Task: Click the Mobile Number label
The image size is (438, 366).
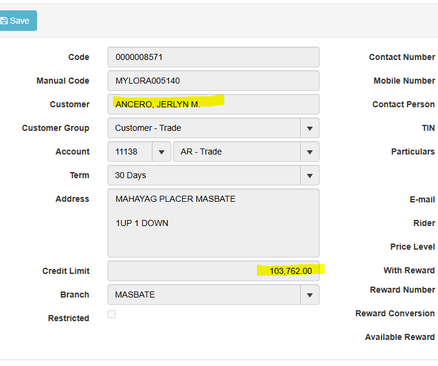Action: [404, 81]
